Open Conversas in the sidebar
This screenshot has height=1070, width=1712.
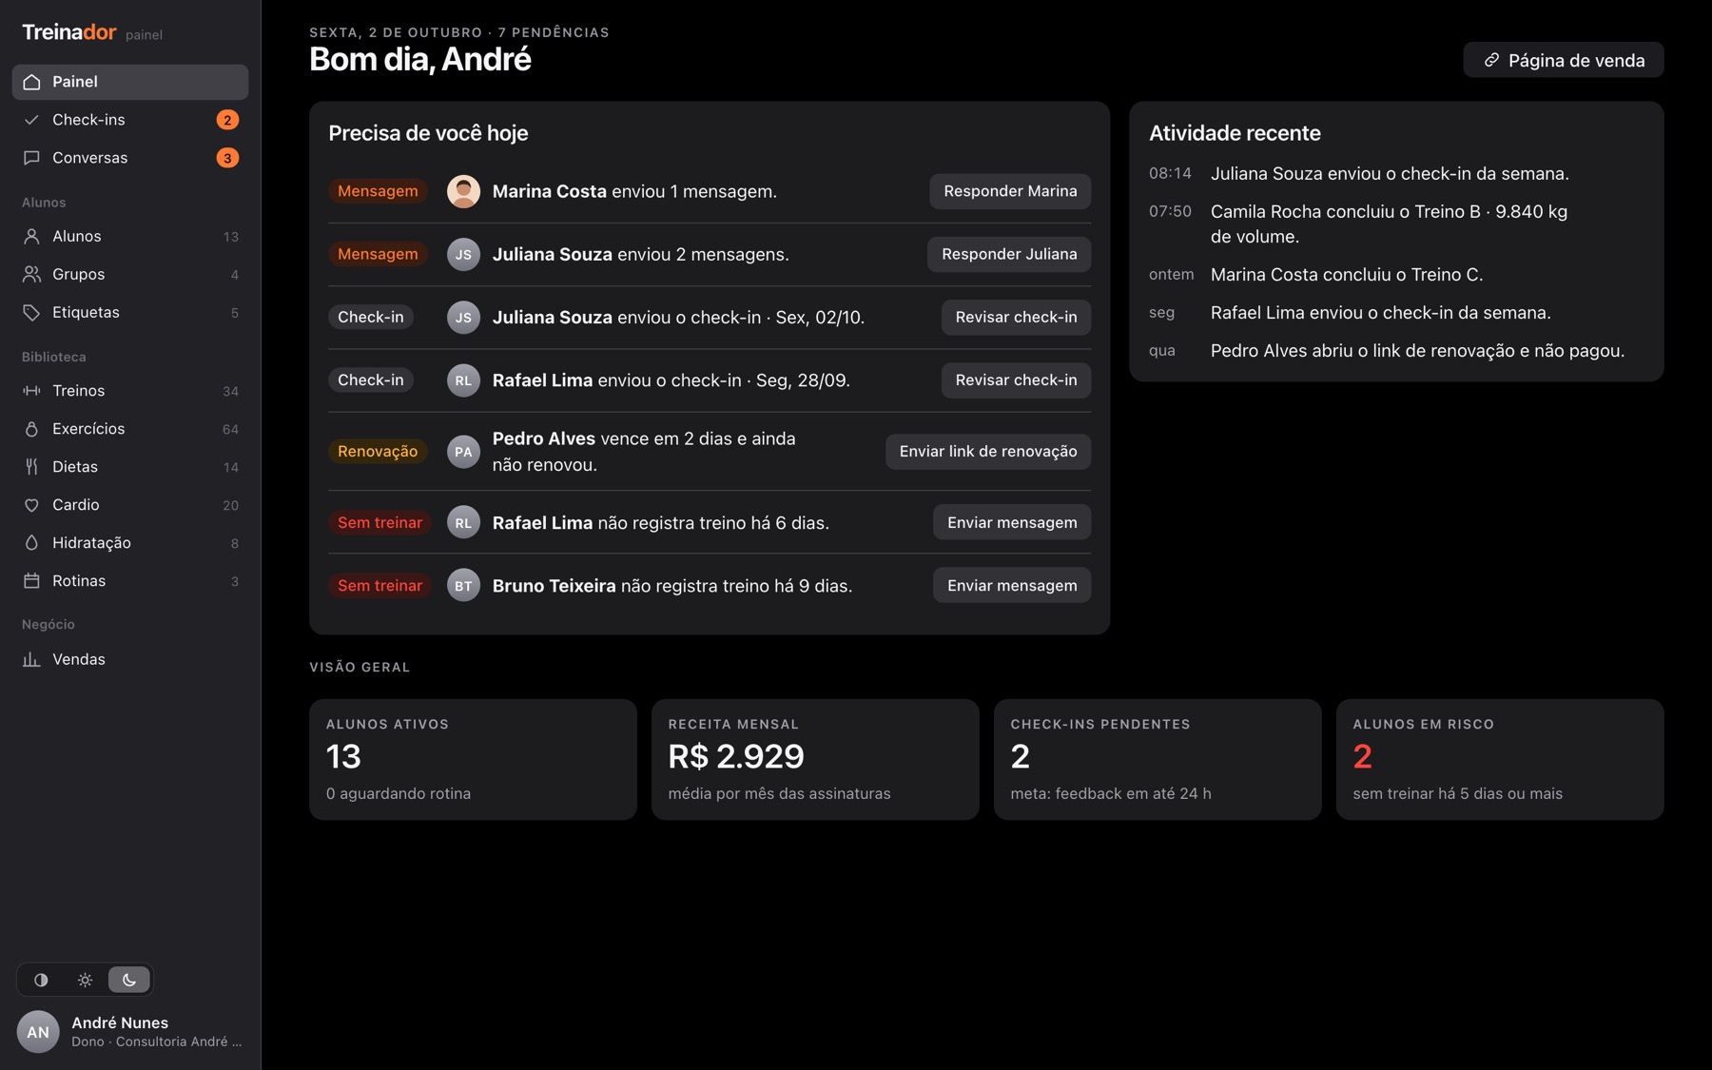click(x=130, y=158)
